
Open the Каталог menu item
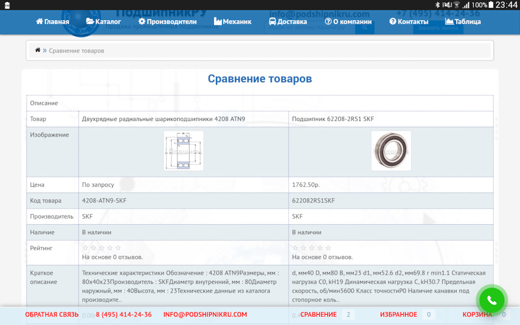click(x=103, y=22)
